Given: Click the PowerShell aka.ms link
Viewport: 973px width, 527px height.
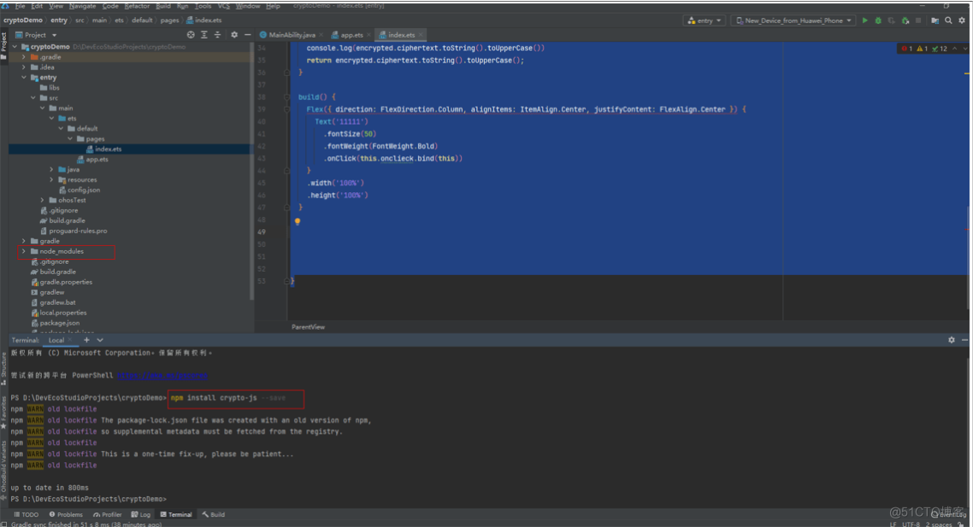Looking at the screenshot, I should point(162,376).
